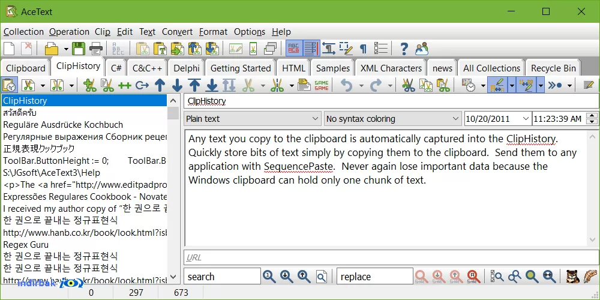Open the 10/20/2011 date picker dropdown
Image resolution: width=600 pixels, height=300 pixels.
[x=526, y=119]
